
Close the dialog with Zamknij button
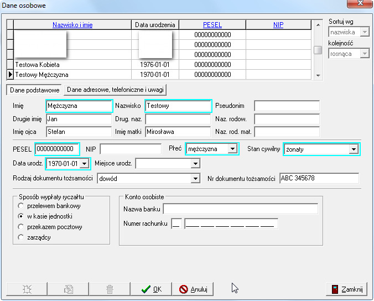[346, 289]
